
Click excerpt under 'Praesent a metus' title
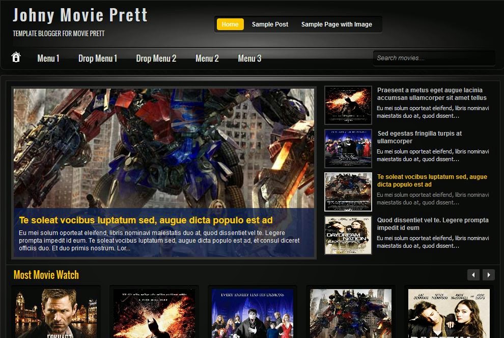[x=433, y=112]
